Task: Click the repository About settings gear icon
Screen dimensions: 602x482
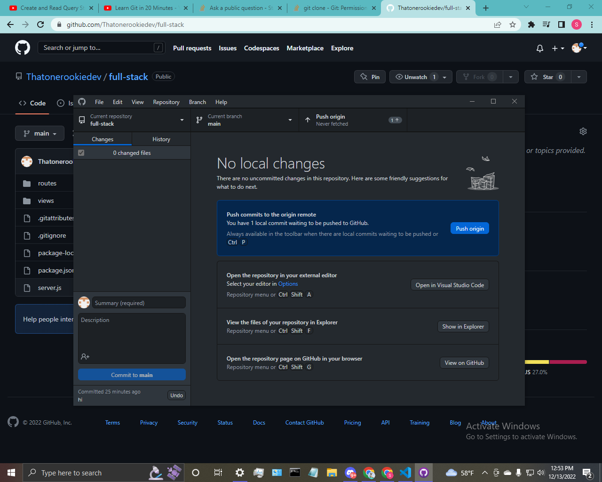Action: click(583, 131)
